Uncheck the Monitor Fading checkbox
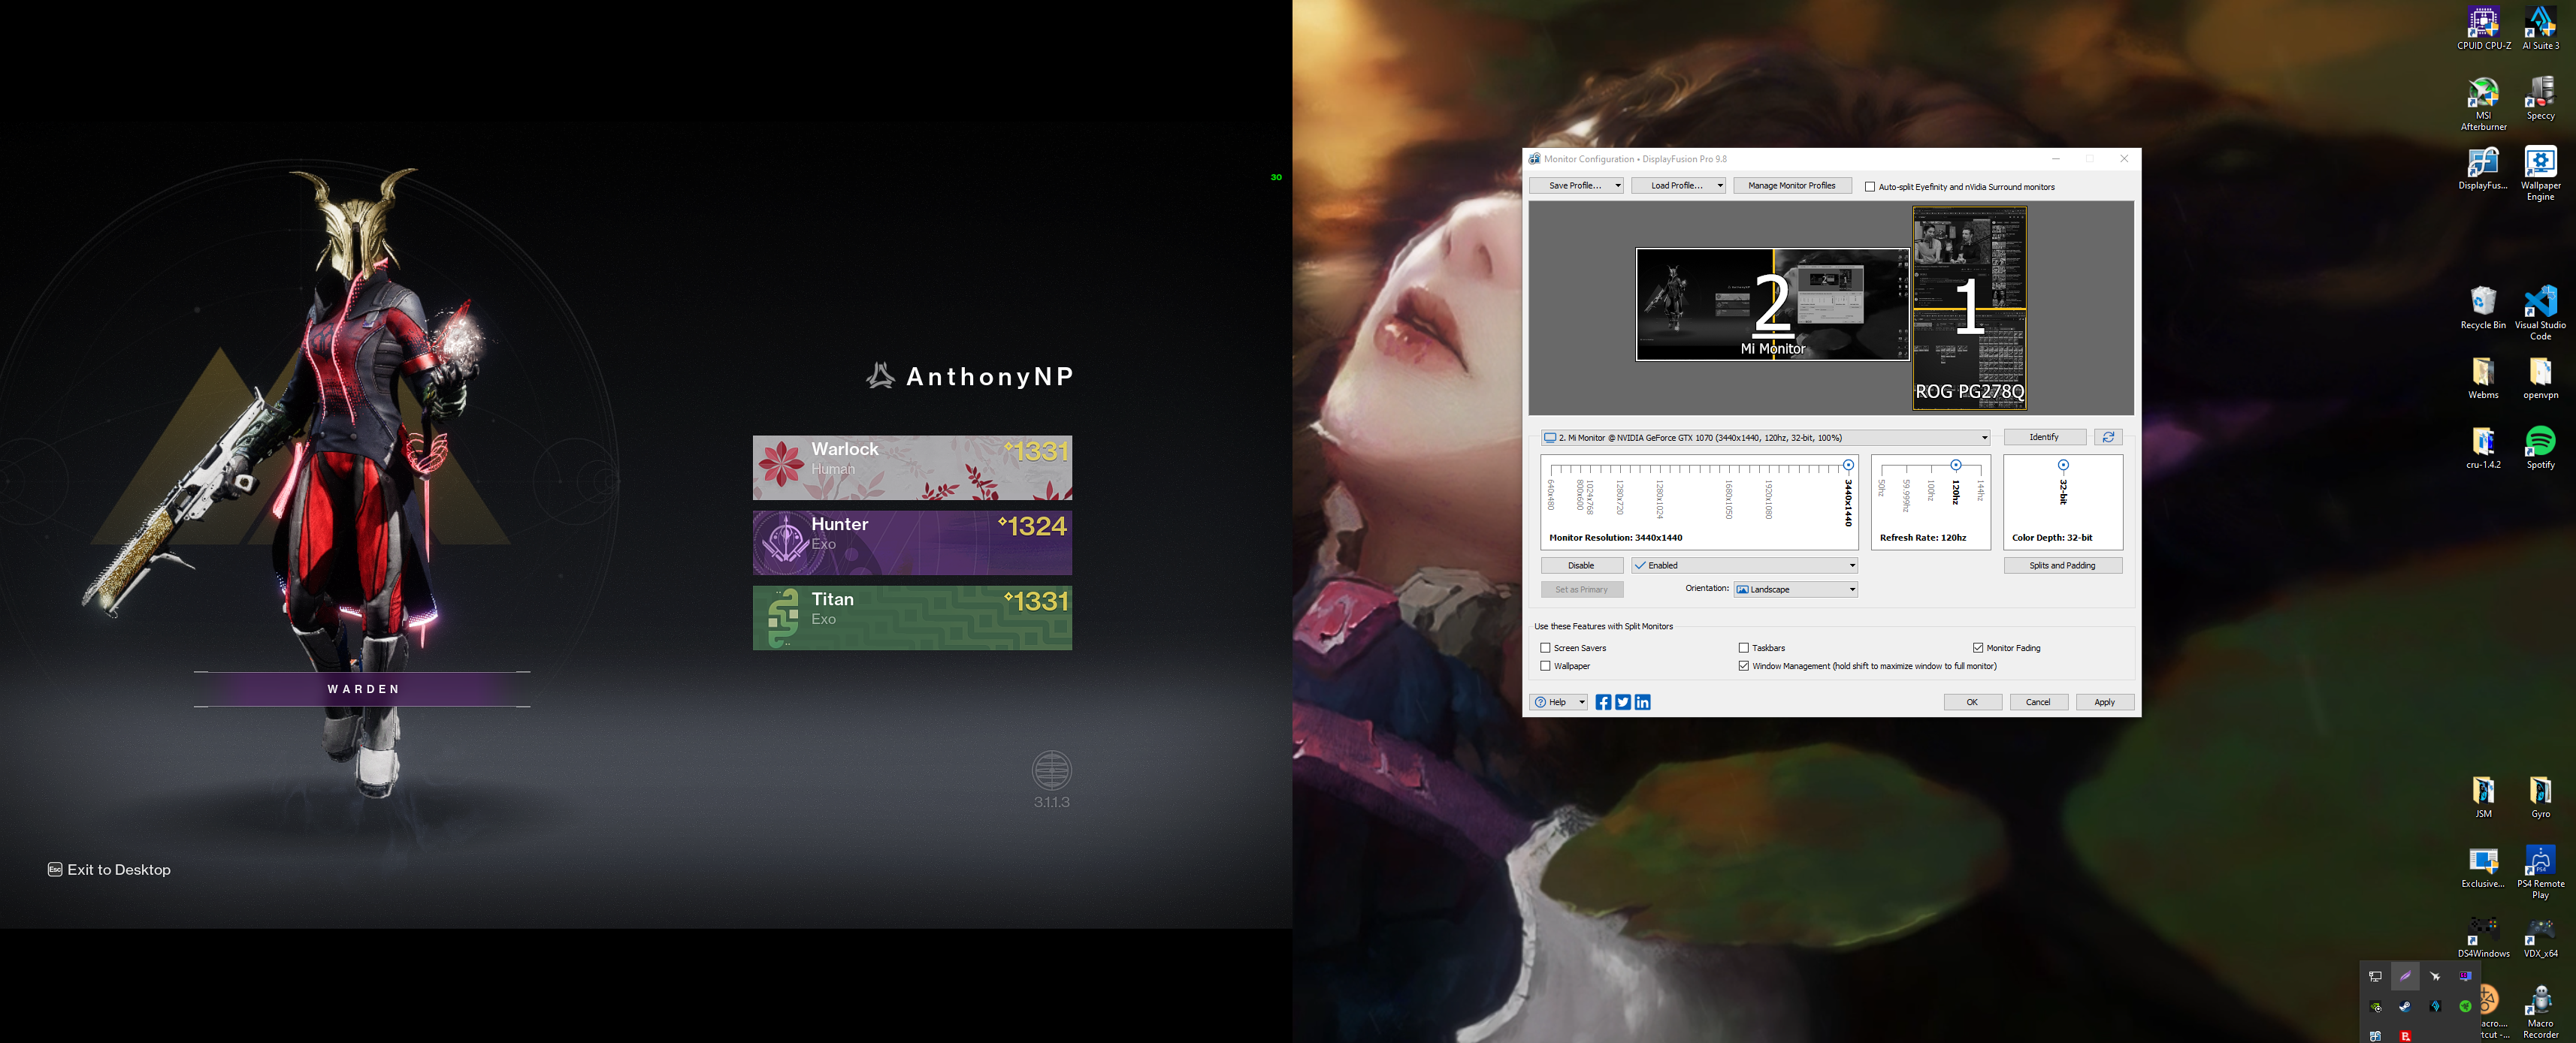This screenshot has height=1043, width=2576. (x=1978, y=648)
